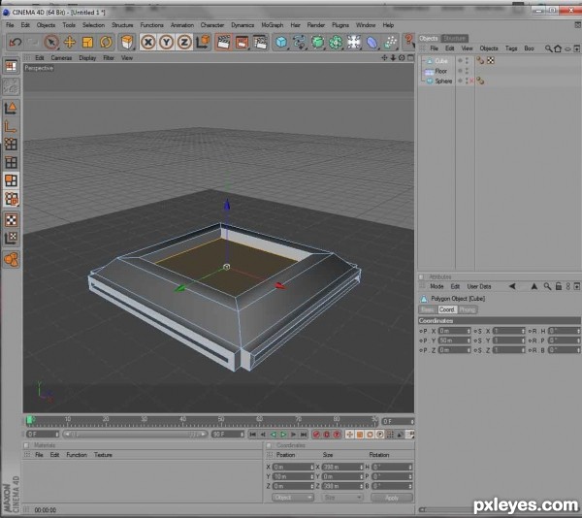Switch to the Coord. attributes tab

[x=446, y=309]
